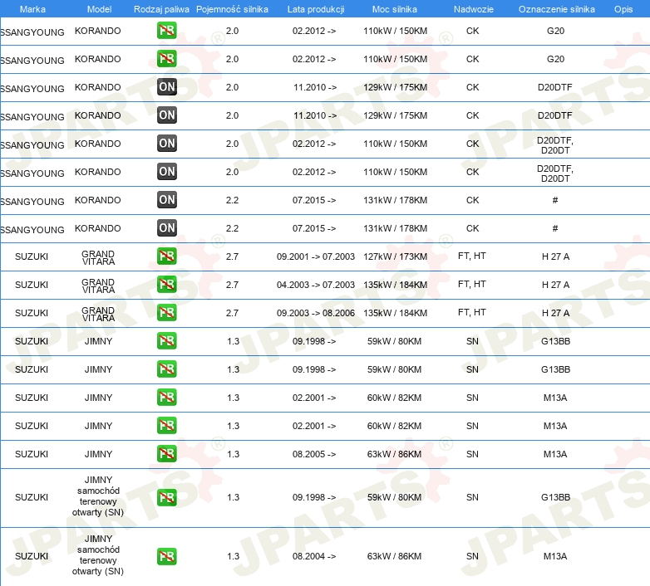Select the 127kW / 173KM engine power cell
Image resolution: width=650 pixels, height=586 pixels.
tap(396, 256)
